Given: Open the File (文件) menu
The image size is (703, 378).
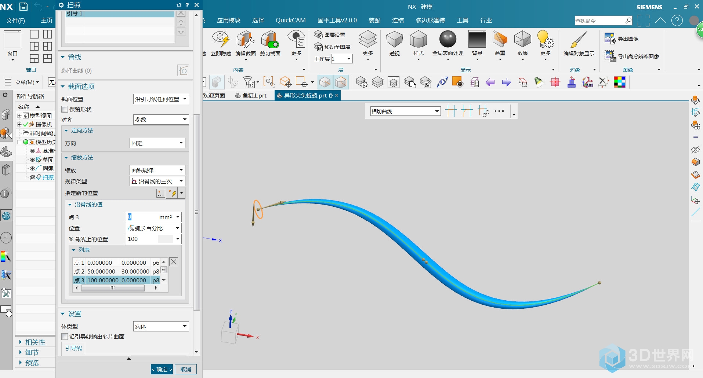Looking at the screenshot, I should coord(15,21).
